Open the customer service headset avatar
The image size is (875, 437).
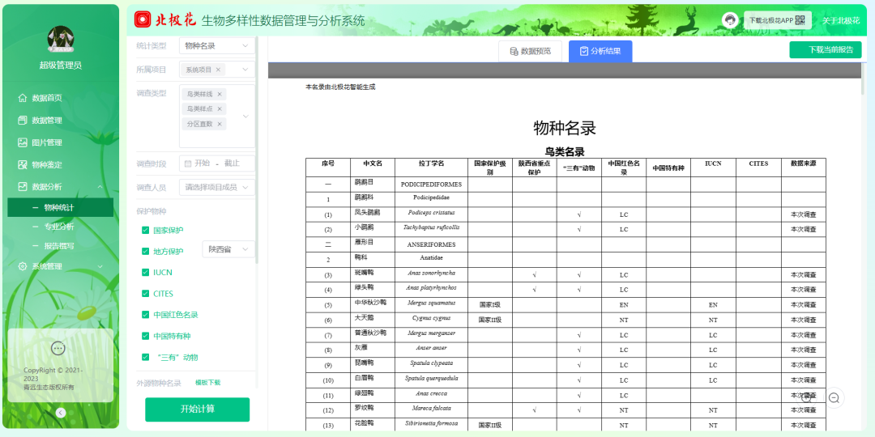coord(729,20)
